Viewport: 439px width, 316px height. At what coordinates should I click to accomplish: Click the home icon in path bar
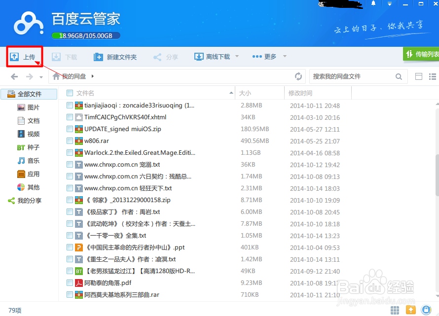click(x=56, y=76)
